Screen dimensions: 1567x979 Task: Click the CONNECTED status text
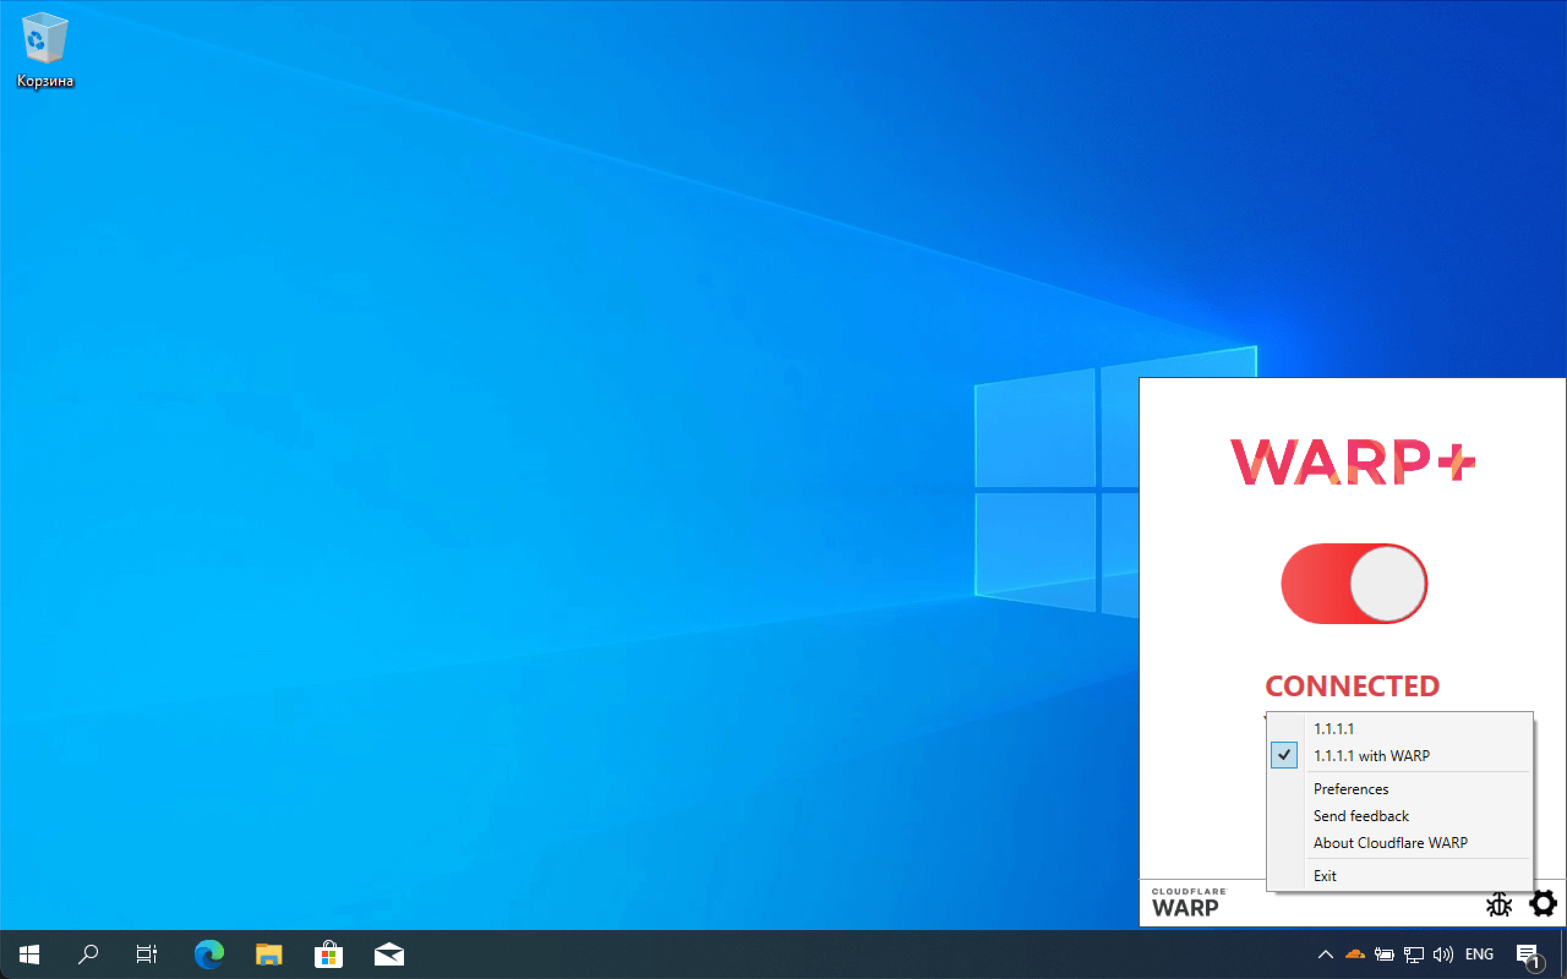[1353, 687]
